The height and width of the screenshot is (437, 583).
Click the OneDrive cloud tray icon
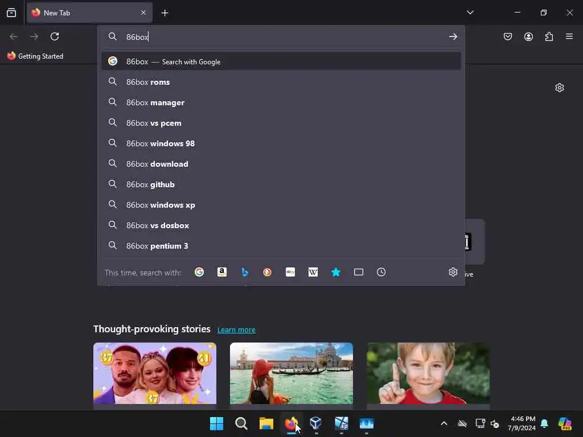[x=462, y=423]
